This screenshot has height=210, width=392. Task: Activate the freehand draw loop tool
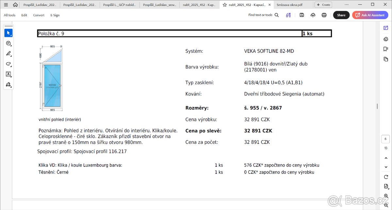[x=8, y=64]
